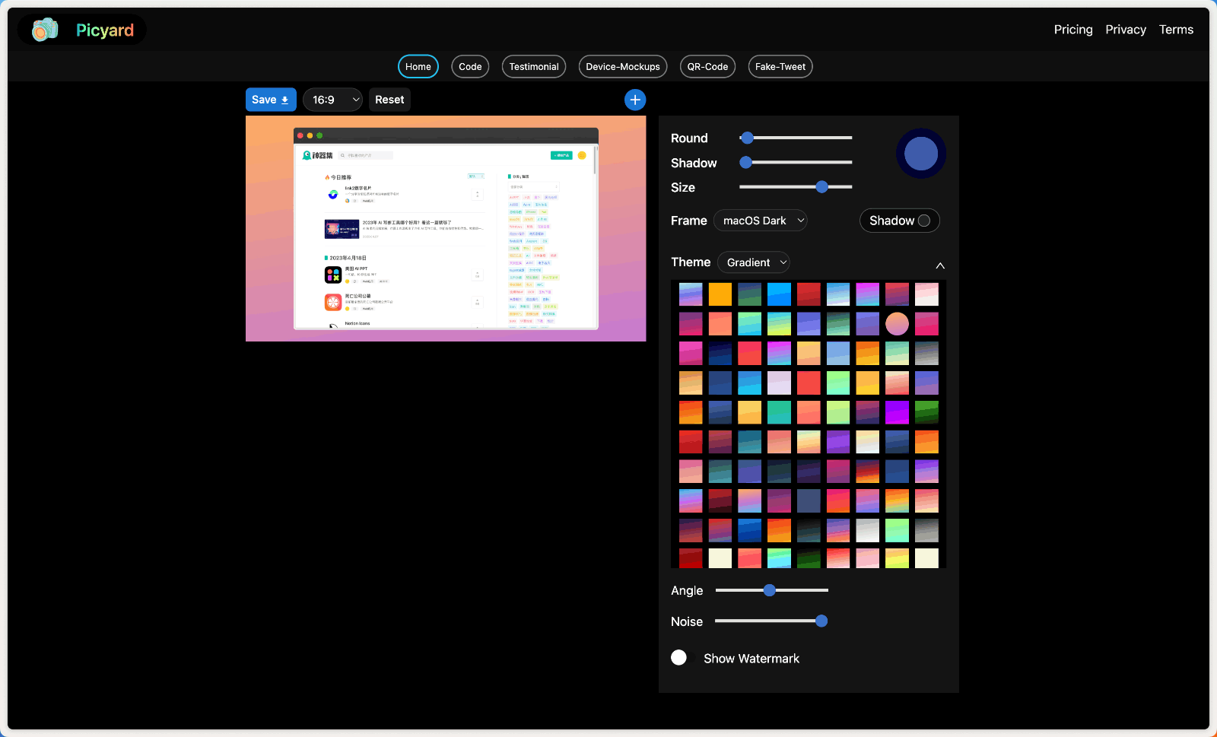This screenshot has width=1217, height=737.
Task: Click the Reset button
Action: coord(389,100)
